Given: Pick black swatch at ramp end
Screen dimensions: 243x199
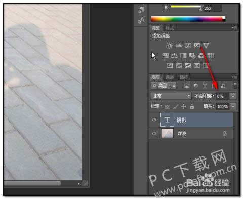Looking at the screenshot, I should coord(224,20).
